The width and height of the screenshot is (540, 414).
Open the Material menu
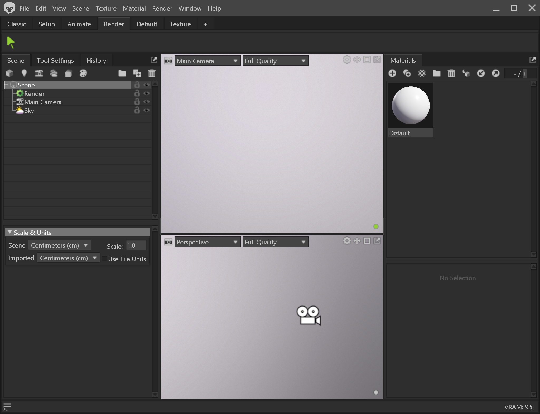click(x=134, y=8)
